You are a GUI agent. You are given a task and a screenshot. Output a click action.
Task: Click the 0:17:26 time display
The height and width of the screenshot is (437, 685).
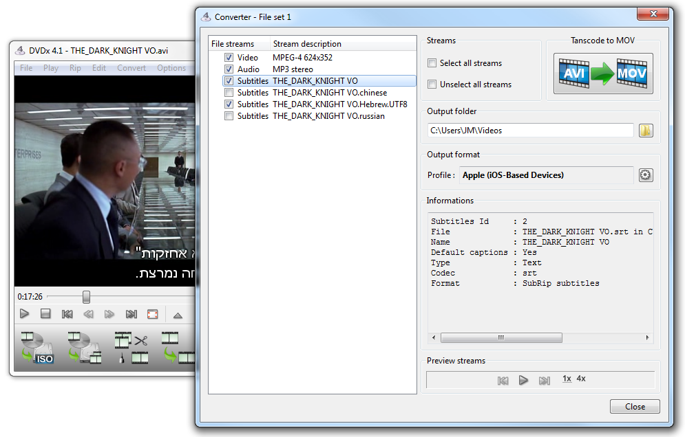coord(30,297)
